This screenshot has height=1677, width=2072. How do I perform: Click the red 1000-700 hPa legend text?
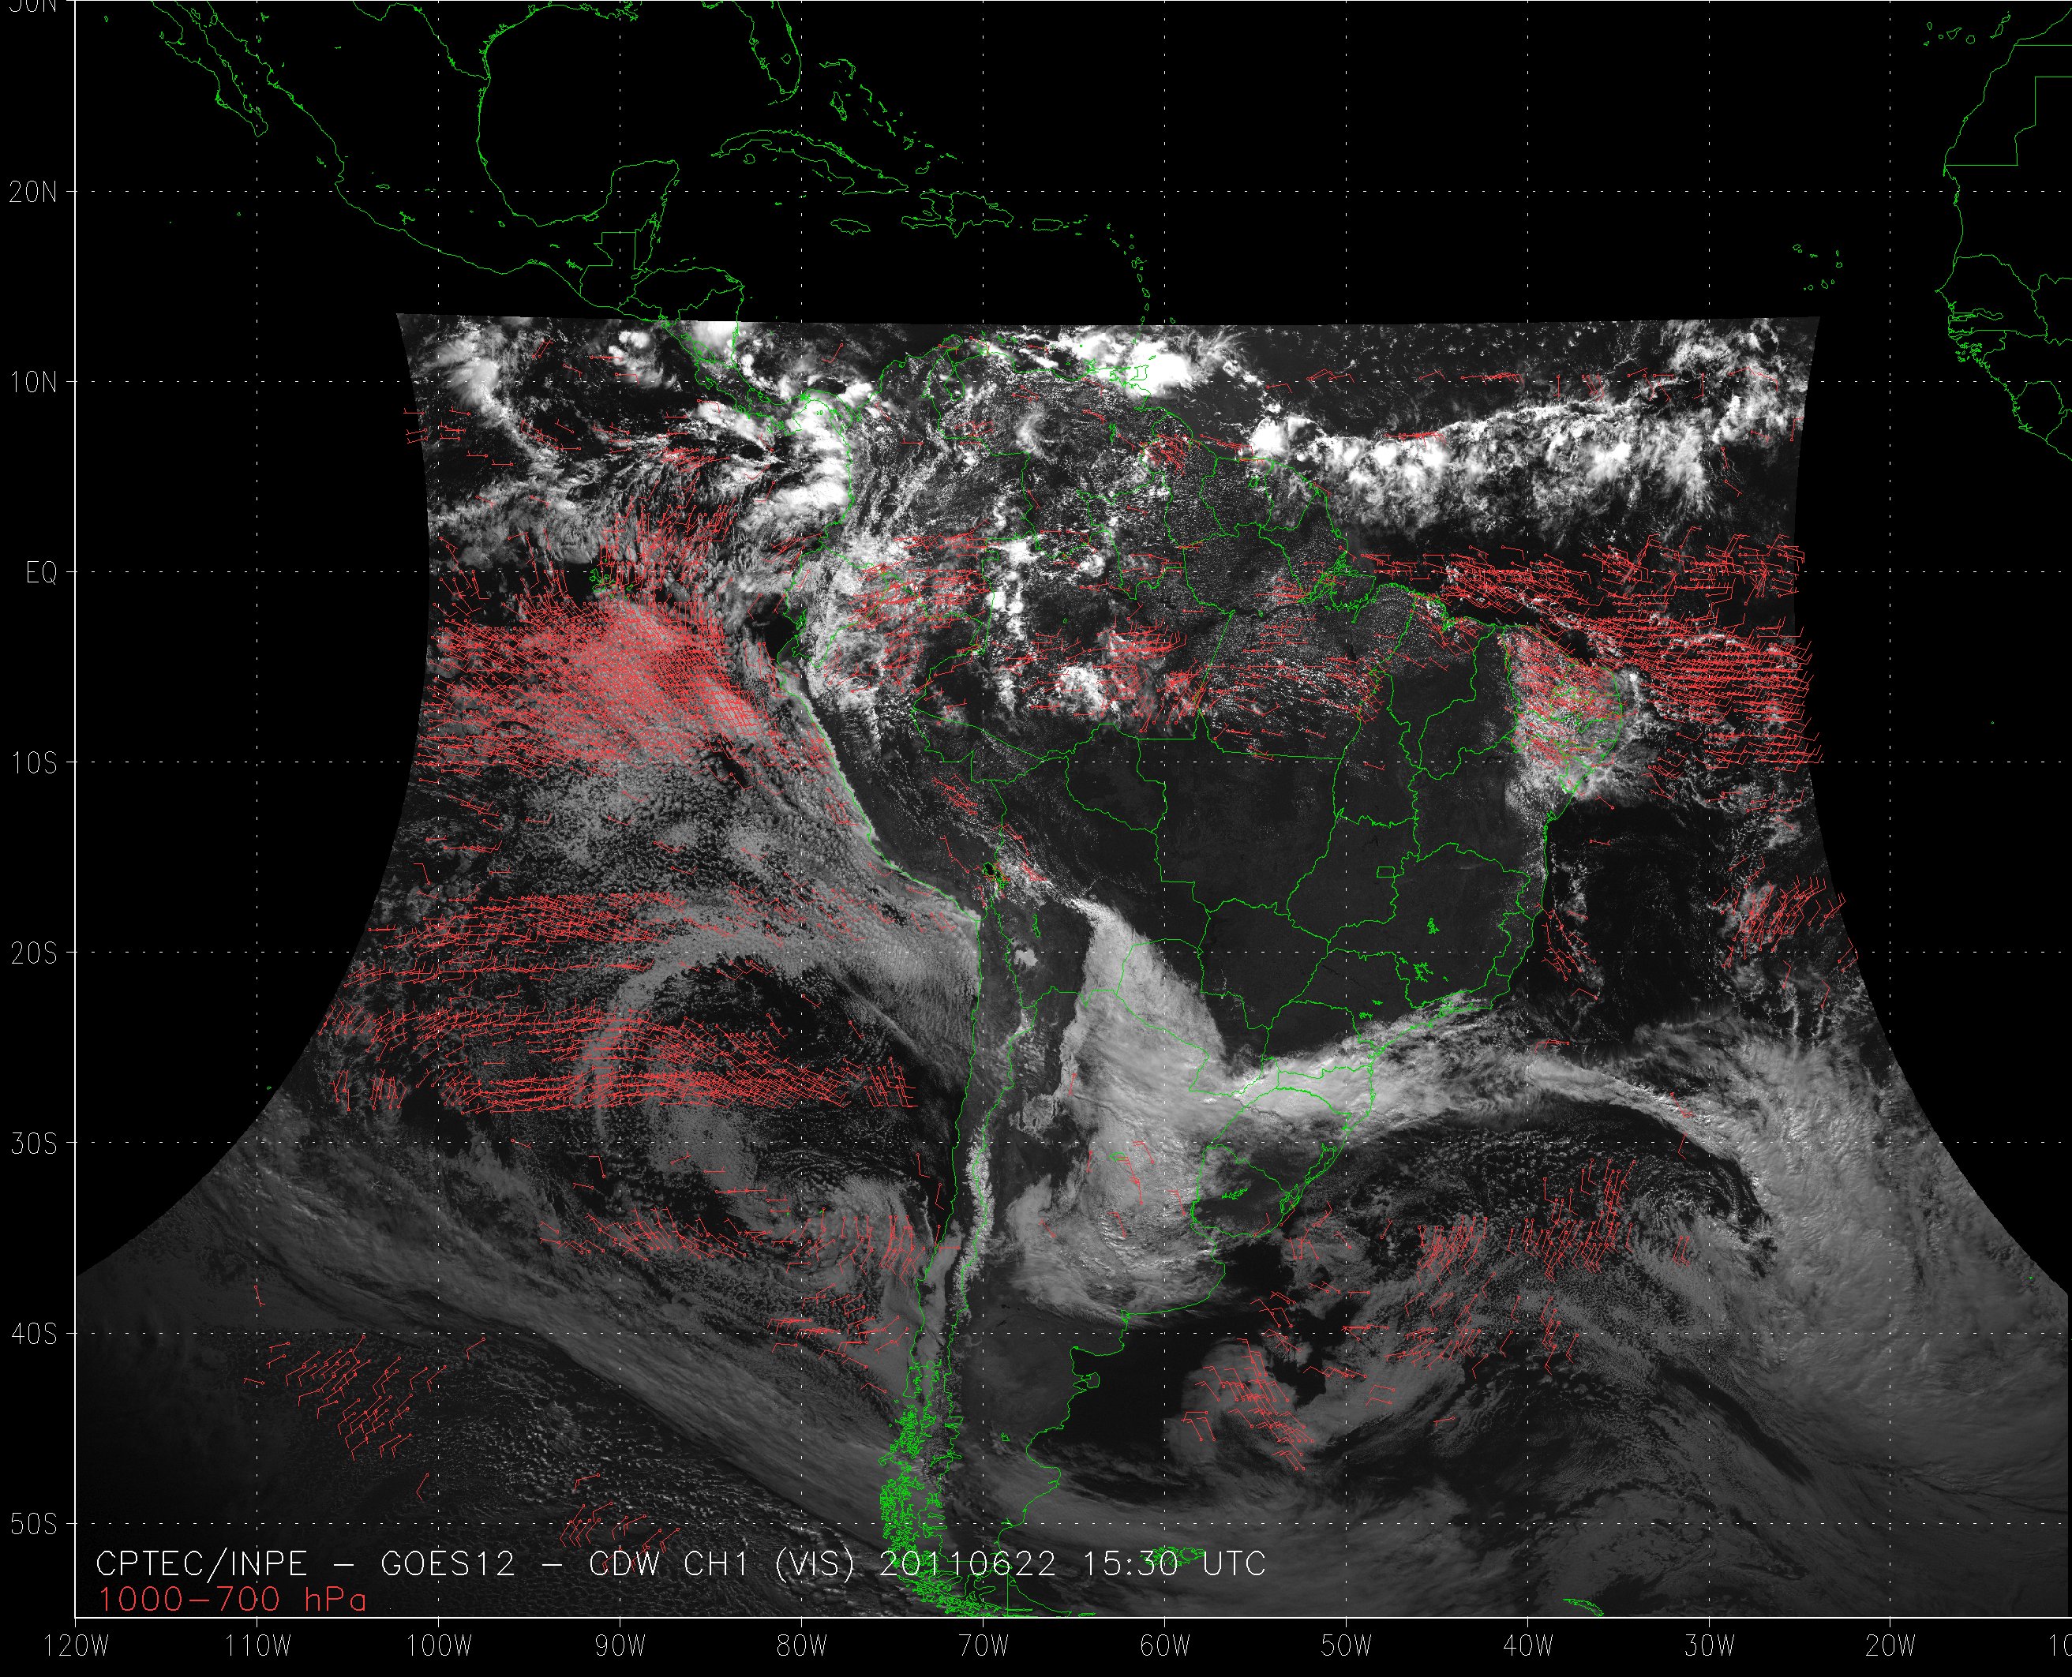(x=232, y=1600)
